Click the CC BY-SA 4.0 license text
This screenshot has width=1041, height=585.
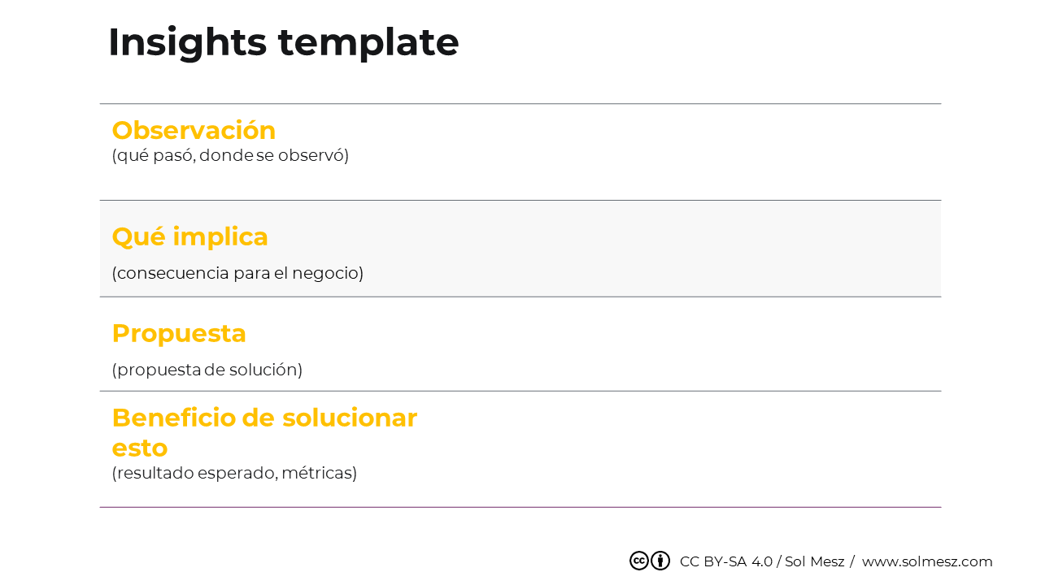(x=726, y=561)
